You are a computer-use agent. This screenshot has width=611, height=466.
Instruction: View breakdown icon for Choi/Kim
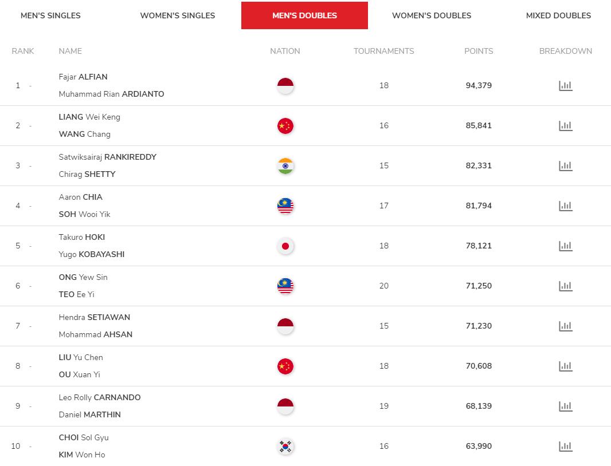565,446
